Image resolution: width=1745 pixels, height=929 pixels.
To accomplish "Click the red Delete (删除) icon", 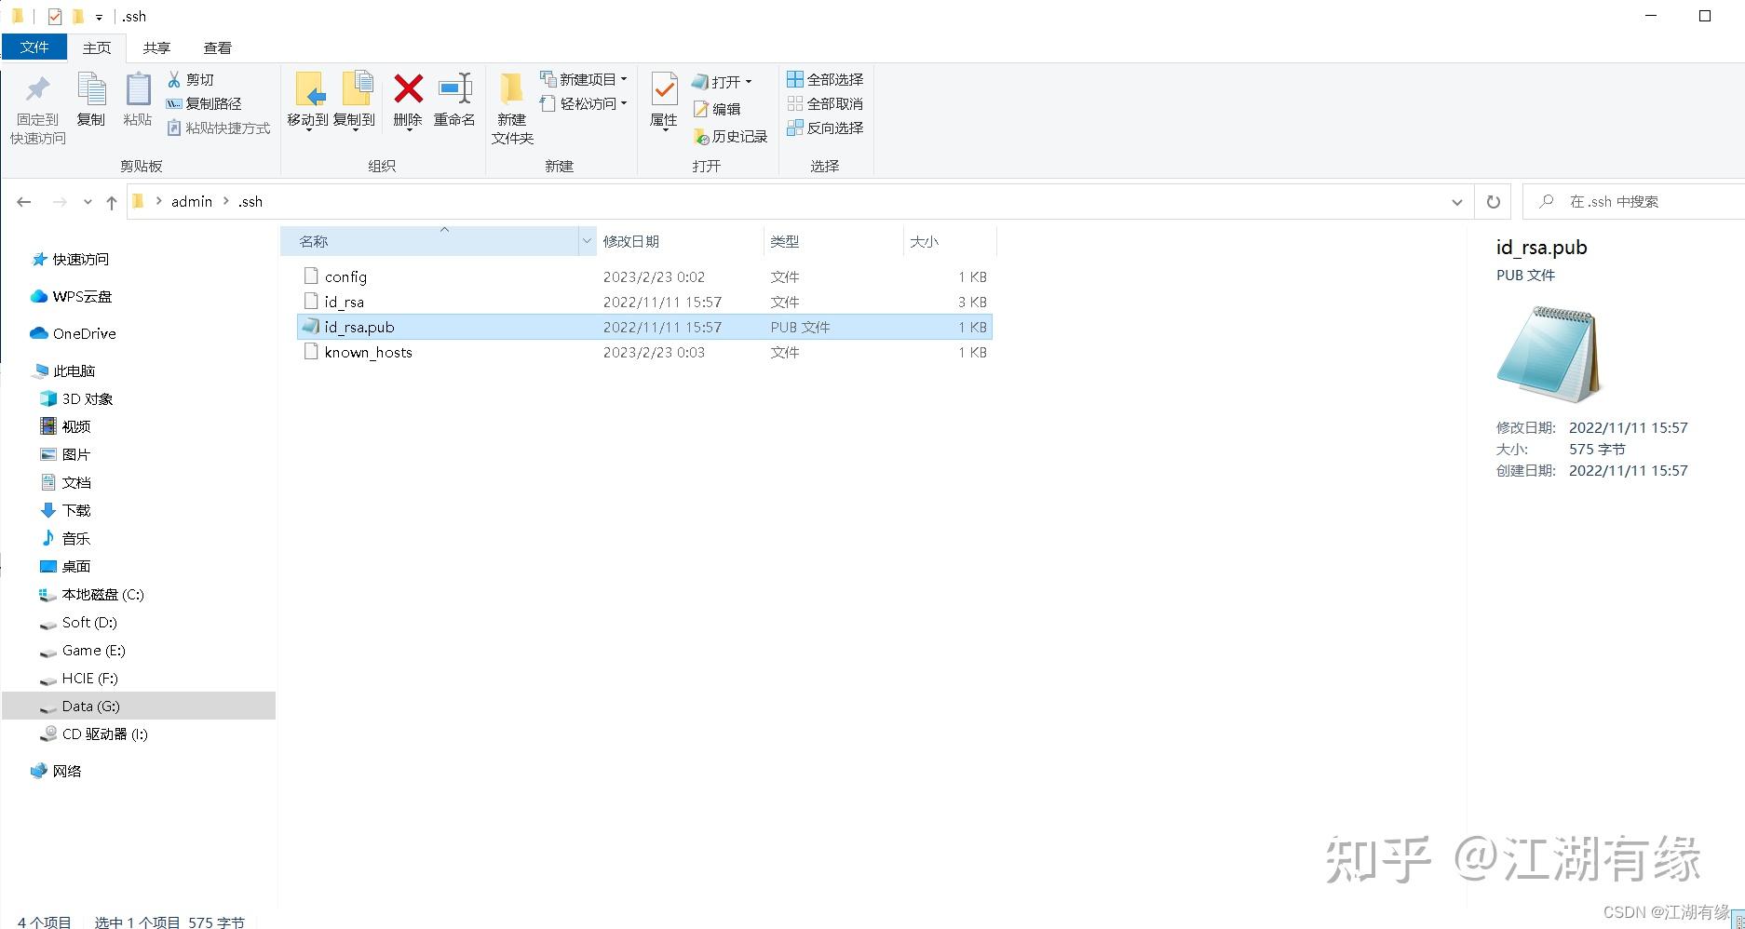I will pos(408,88).
